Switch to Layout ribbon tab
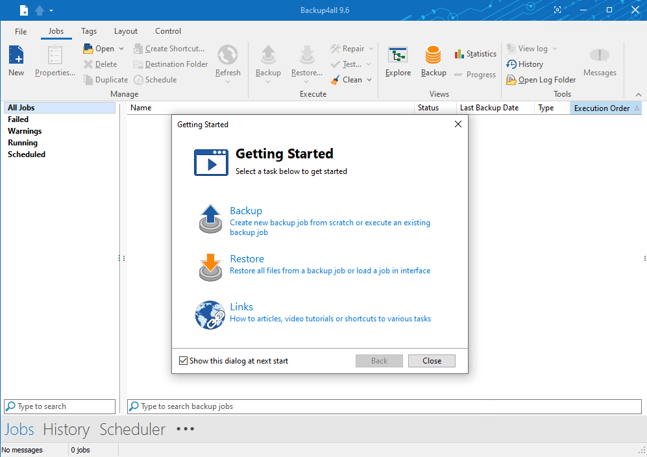 (126, 31)
